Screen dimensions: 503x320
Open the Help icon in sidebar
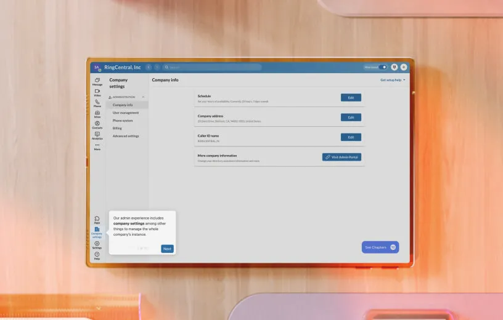coord(97,256)
